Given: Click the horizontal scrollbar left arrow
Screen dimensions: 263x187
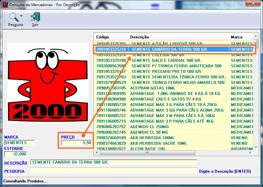Looking at the screenshot, I should click(x=97, y=153).
